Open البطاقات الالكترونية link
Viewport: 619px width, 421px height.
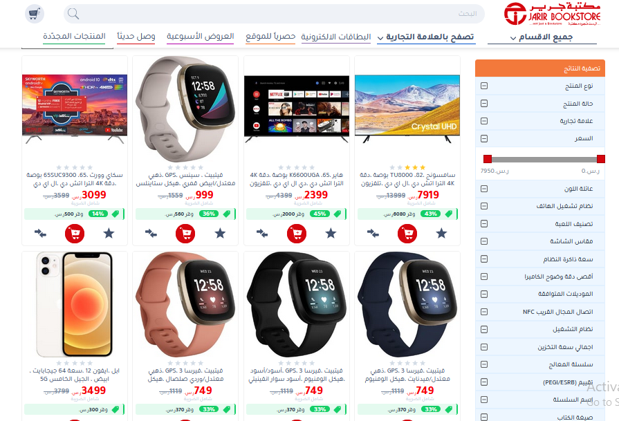click(336, 37)
